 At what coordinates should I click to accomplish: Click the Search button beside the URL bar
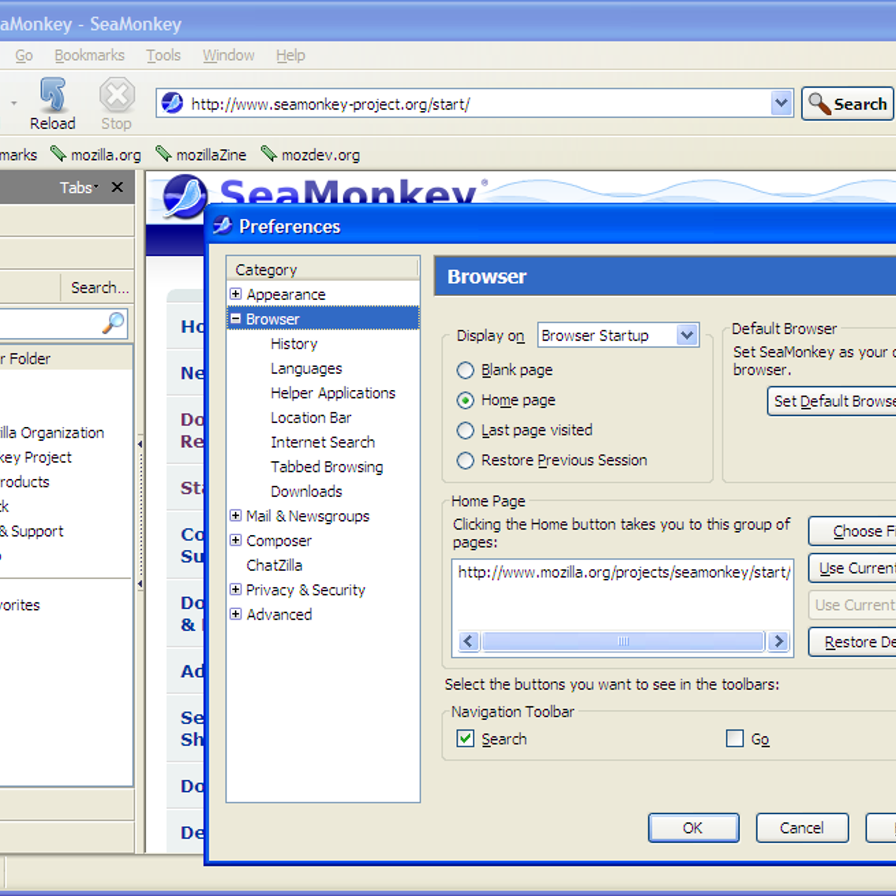coord(847,104)
